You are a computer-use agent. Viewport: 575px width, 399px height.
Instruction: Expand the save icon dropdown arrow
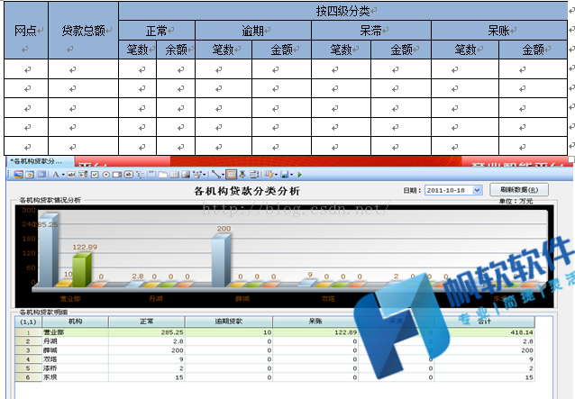point(291,175)
